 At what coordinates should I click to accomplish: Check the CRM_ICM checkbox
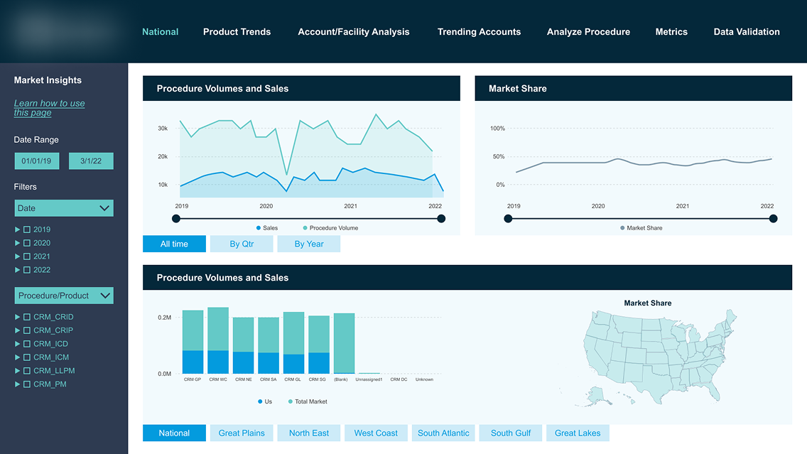point(27,357)
